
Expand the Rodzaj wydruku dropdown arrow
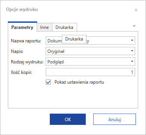(132, 61)
